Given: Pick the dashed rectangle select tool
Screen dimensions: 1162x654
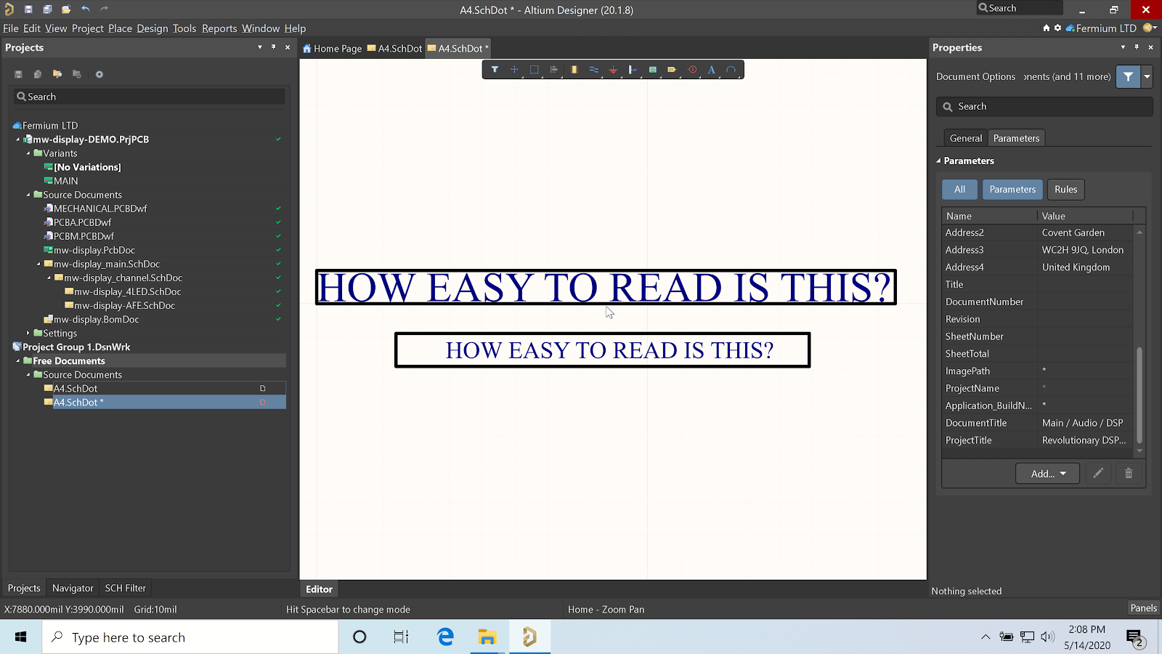Looking at the screenshot, I should 535,70.
